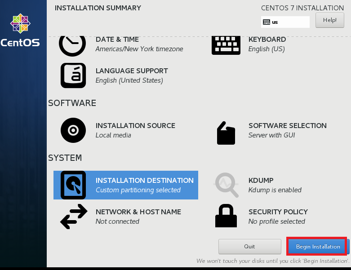Select SOFTWARE SELECTION heading

(288, 125)
